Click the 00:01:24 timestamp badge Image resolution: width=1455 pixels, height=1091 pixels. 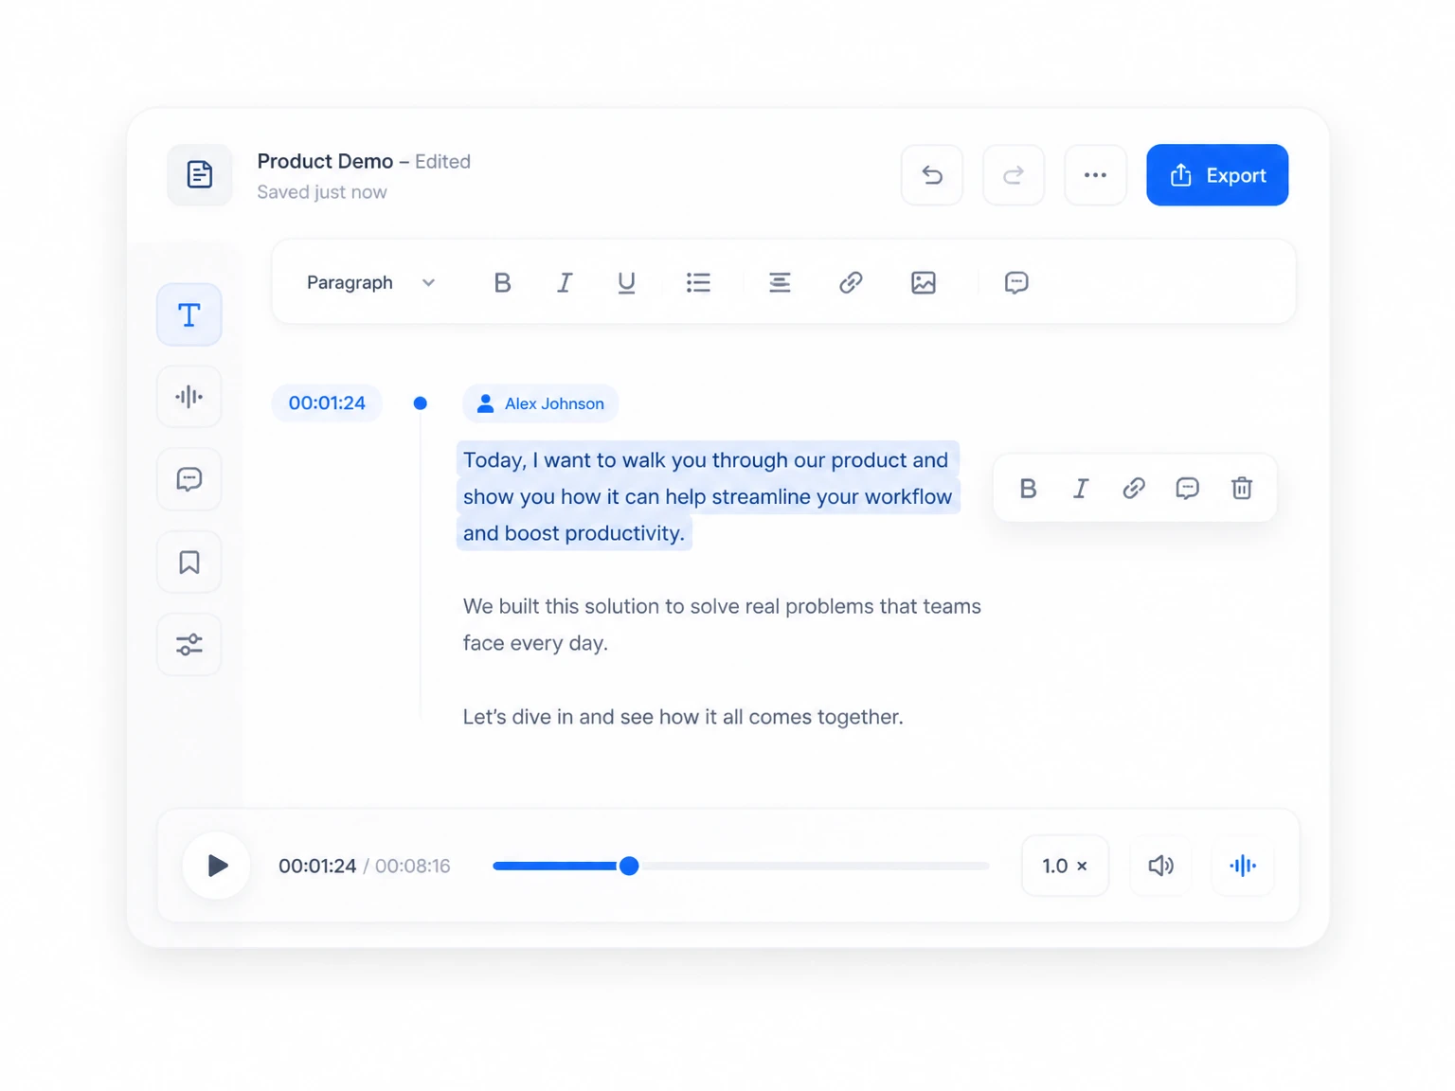[327, 402]
